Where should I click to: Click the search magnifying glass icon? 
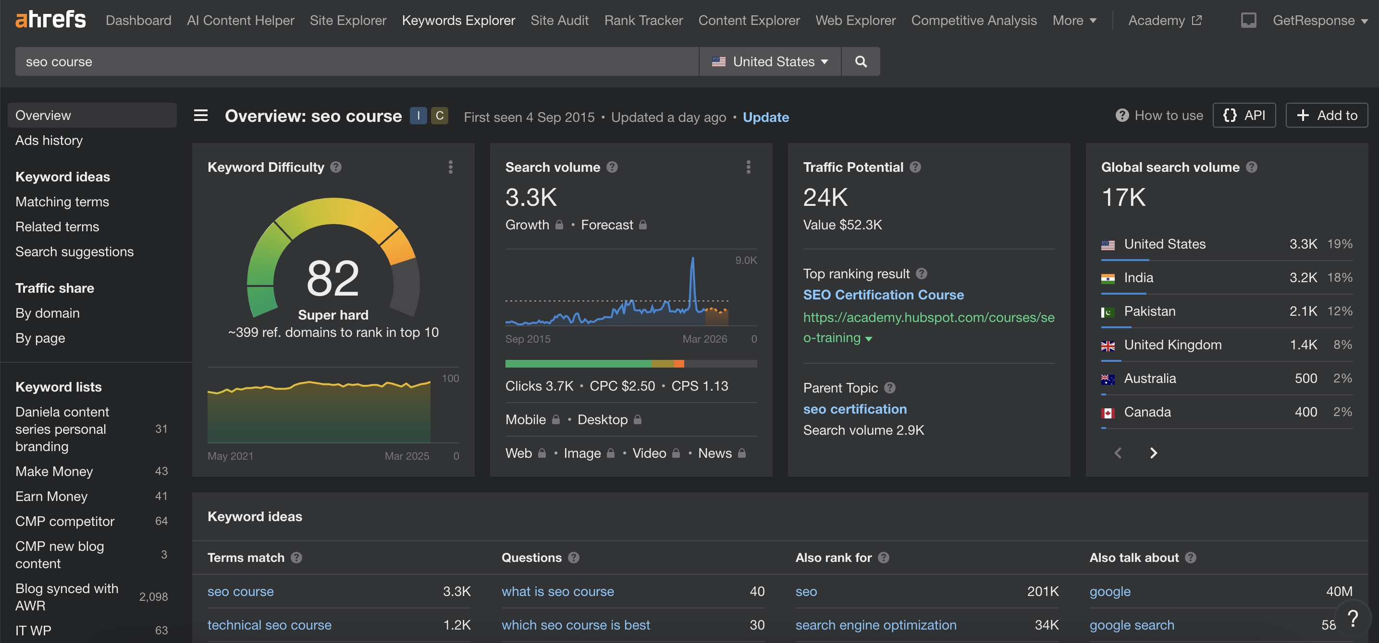pos(861,61)
